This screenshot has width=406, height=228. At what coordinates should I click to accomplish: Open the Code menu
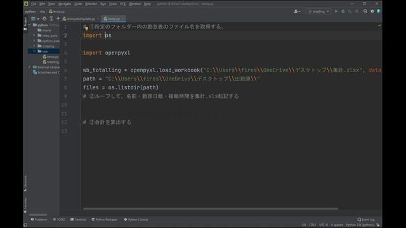pyautogui.click(x=78, y=4)
